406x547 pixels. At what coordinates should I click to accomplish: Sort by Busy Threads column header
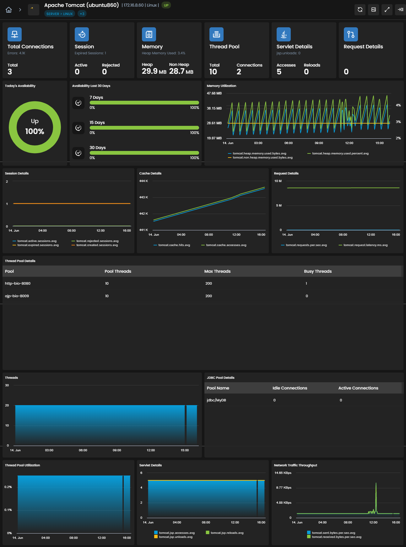tap(318, 271)
